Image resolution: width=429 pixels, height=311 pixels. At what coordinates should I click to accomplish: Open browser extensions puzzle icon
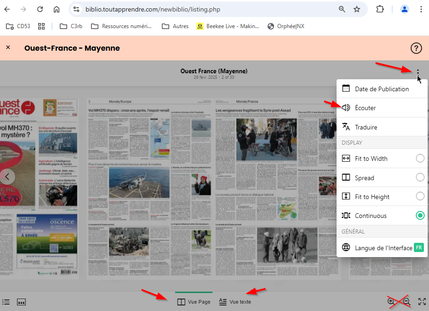[380, 9]
